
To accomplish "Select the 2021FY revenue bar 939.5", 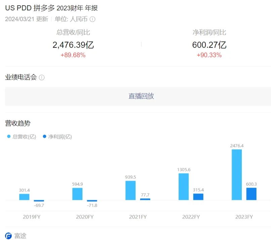I will point(130,190).
